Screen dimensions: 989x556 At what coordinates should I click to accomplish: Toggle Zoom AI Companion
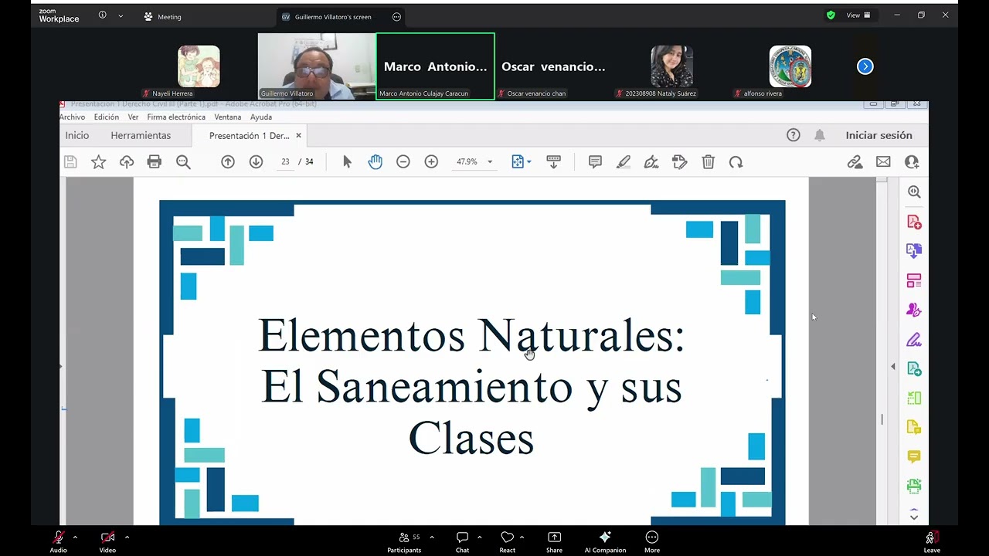click(605, 541)
